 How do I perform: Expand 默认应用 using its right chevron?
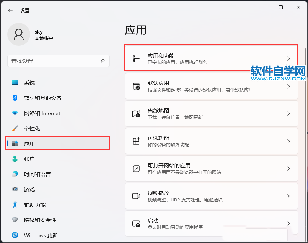[x=288, y=87]
